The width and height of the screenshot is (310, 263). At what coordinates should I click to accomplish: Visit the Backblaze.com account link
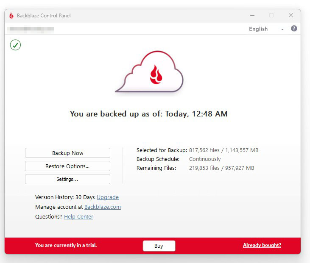[x=103, y=207]
